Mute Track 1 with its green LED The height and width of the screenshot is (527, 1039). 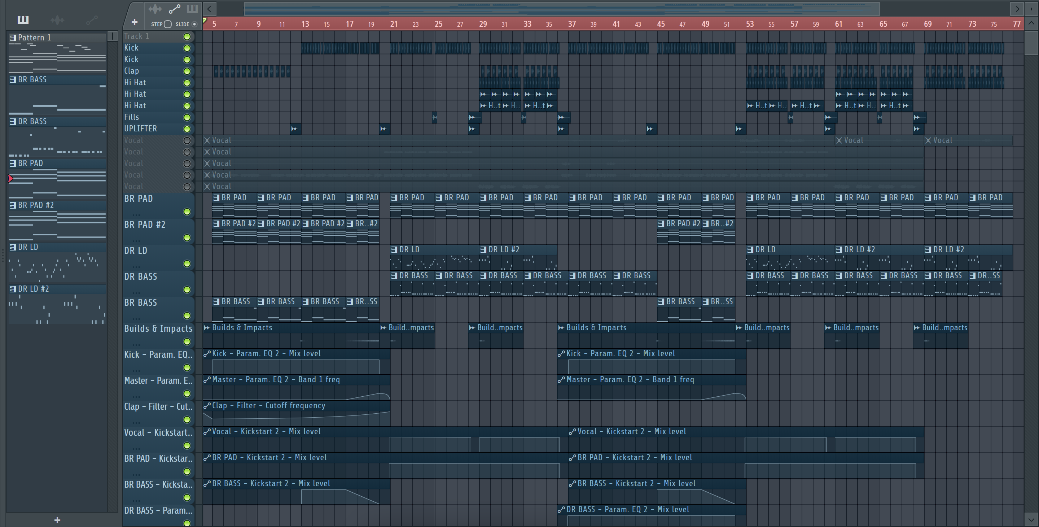point(187,37)
